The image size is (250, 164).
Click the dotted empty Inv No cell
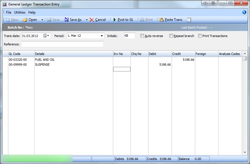(x=122, y=69)
